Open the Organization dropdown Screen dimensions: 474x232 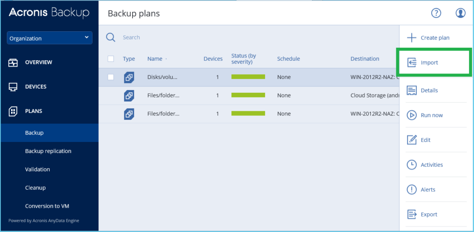coord(50,38)
